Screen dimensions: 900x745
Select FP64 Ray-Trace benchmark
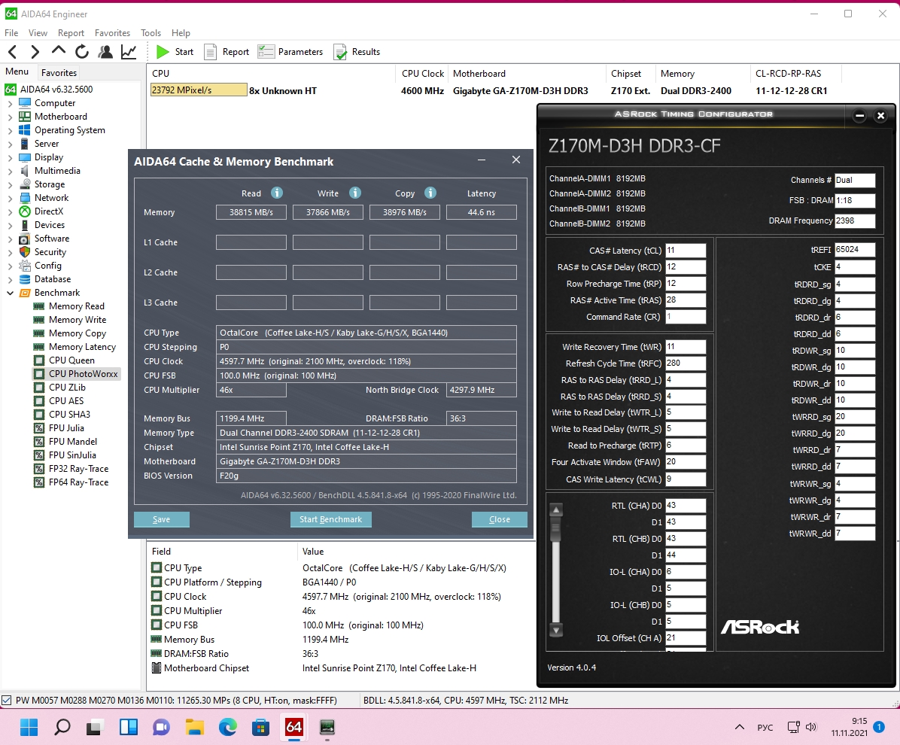pos(78,482)
